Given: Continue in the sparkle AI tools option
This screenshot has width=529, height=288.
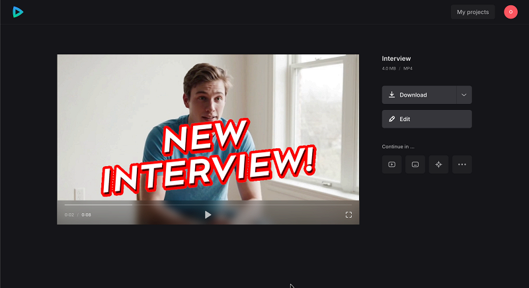Looking at the screenshot, I should coord(438,164).
